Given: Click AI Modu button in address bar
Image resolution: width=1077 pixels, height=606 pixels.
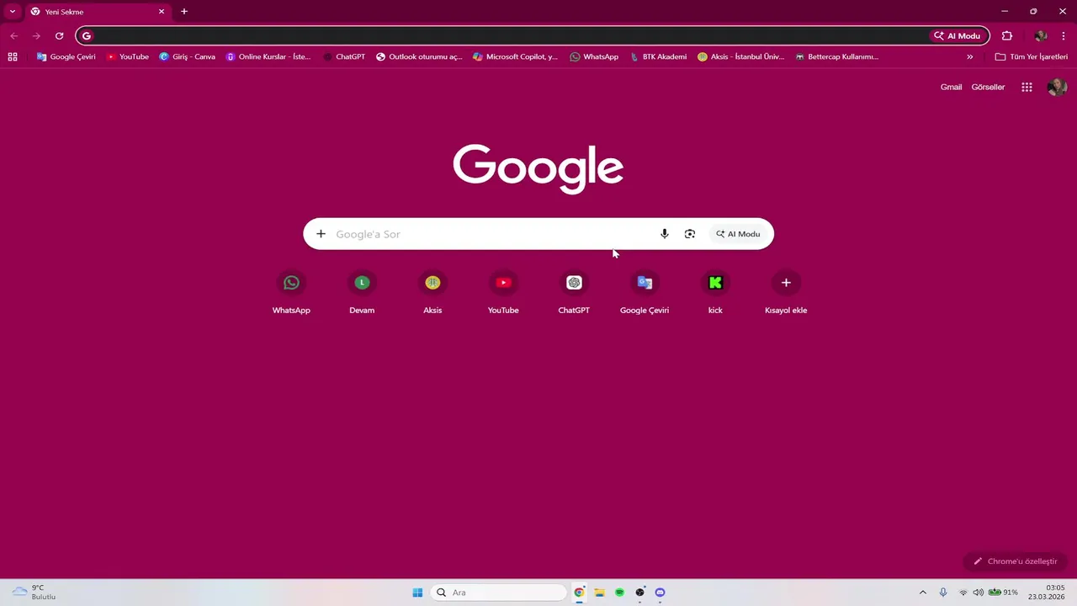Looking at the screenshot, I should coord(958,35).
